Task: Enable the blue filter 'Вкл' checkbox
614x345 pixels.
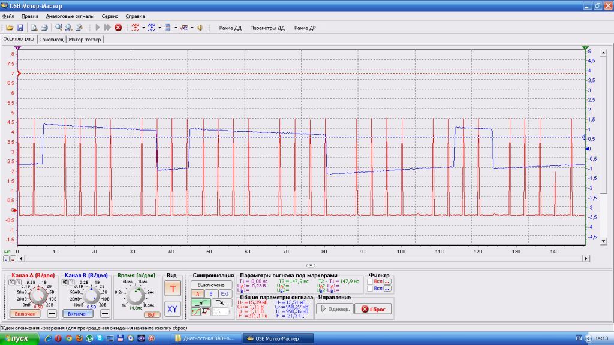Action: [x=369, y=289]
